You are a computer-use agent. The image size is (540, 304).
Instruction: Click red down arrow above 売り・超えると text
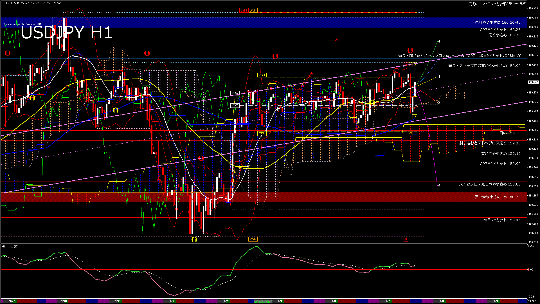point(410,50)
